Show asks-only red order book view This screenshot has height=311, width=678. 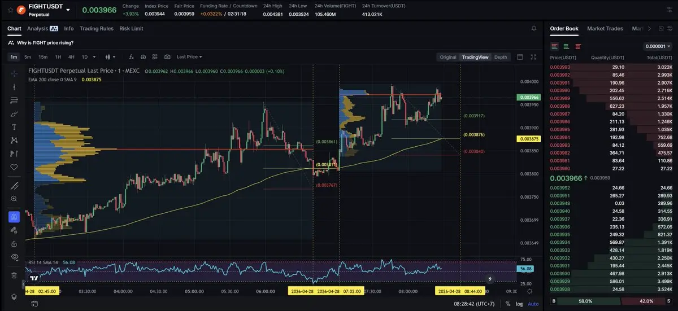pyautogui.click(x=577, y=46)
